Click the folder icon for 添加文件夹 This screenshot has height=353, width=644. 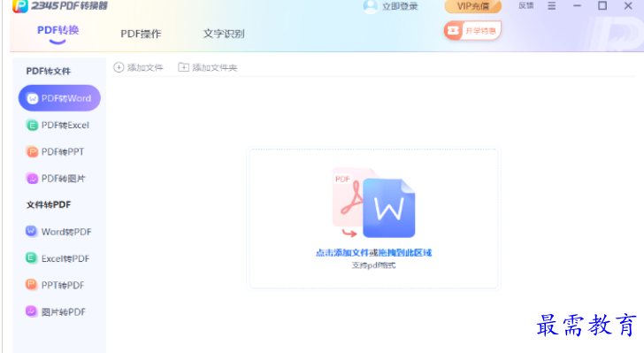pyautogui.click(x=183, y=67)
